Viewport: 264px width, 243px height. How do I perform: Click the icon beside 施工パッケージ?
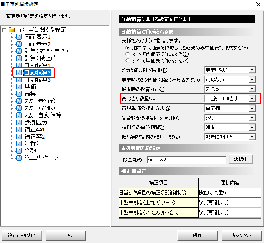pos(19,158)
